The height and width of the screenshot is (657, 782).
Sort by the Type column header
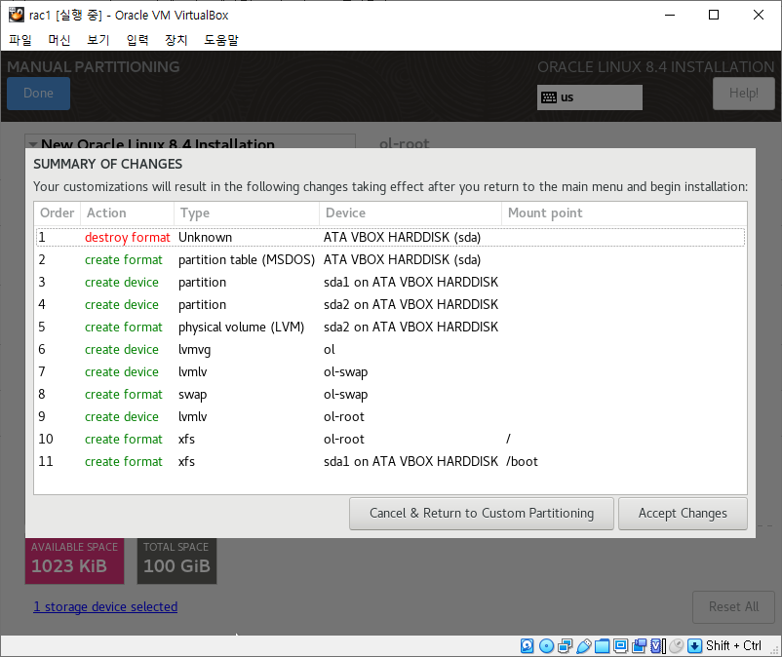247,213
